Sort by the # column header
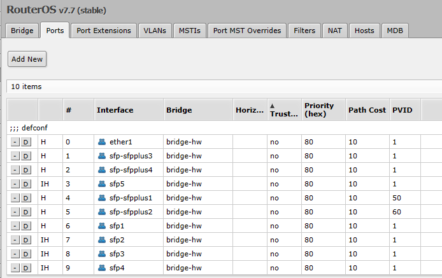Screen dimensions: 442x278 pos(78,110)
